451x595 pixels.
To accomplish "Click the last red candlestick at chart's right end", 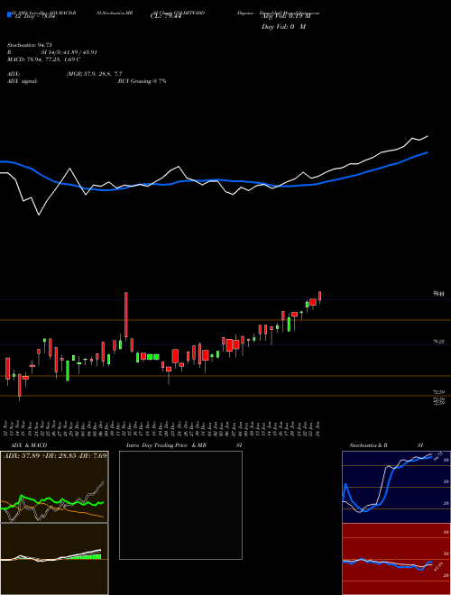I will [x=320, y=297].
